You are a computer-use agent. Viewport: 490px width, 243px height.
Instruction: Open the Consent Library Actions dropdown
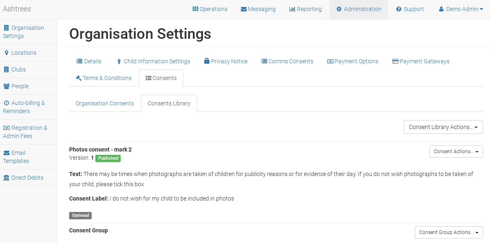pyautogui.click(x=443, y=127)
